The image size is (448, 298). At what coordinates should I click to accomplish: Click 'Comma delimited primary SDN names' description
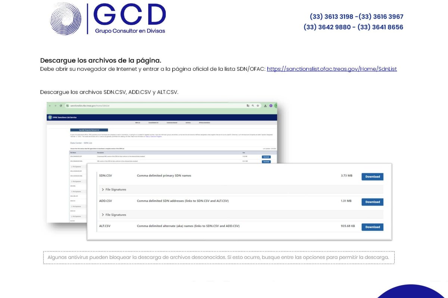coord(164,175)
